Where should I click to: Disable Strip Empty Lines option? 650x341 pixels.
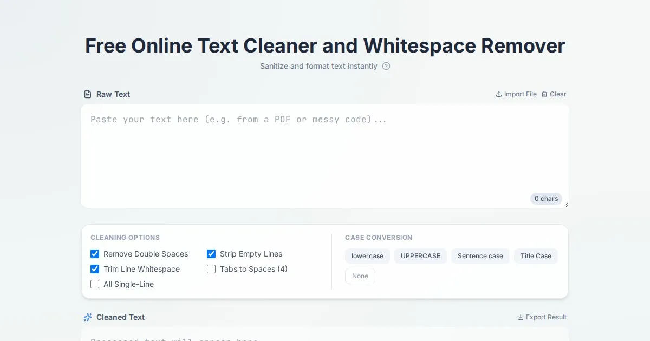[211, 254]
